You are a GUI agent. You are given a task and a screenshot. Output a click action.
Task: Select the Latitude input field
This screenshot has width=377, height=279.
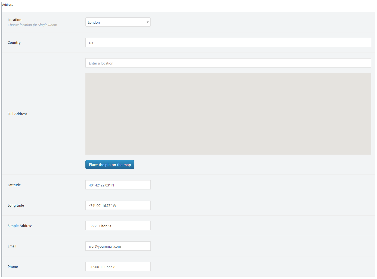pos(118,185)
